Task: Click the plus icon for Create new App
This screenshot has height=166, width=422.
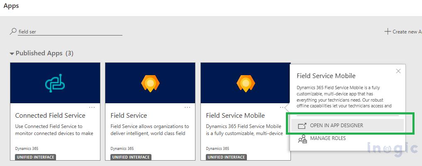Action: coord(387,32)
